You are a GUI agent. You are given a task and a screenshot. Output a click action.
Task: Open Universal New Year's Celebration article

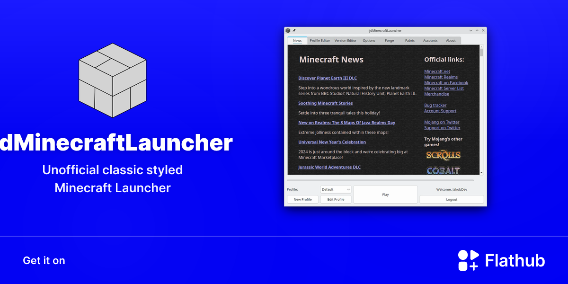(x=332, y=142)
